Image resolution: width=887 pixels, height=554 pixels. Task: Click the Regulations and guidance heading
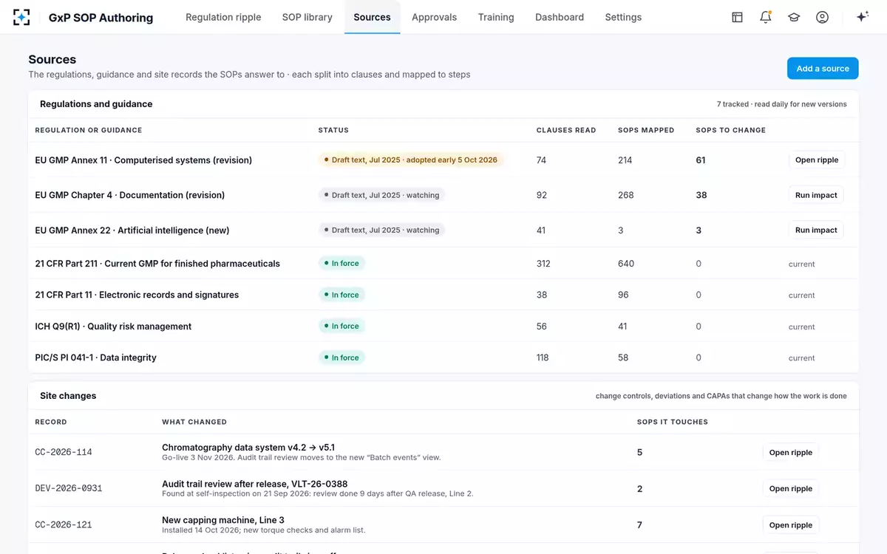(96, 104)
